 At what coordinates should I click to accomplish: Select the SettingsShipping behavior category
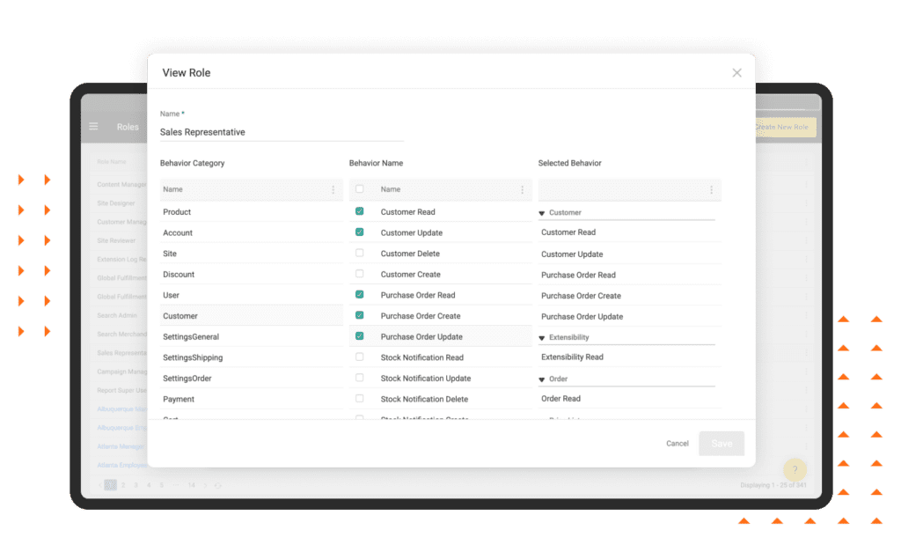tap(193, 357)
